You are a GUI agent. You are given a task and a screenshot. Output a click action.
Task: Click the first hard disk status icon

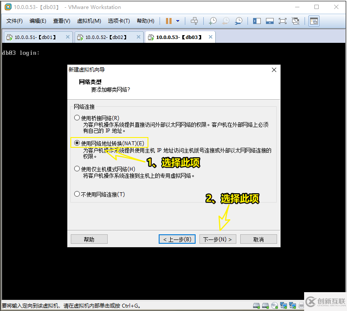click(256, 305)
